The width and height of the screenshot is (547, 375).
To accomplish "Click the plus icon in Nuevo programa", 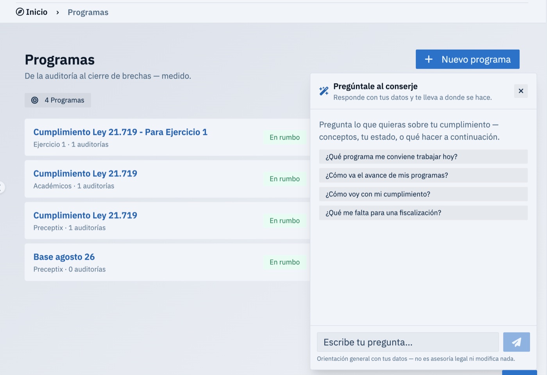I will [x=429, y=59].
